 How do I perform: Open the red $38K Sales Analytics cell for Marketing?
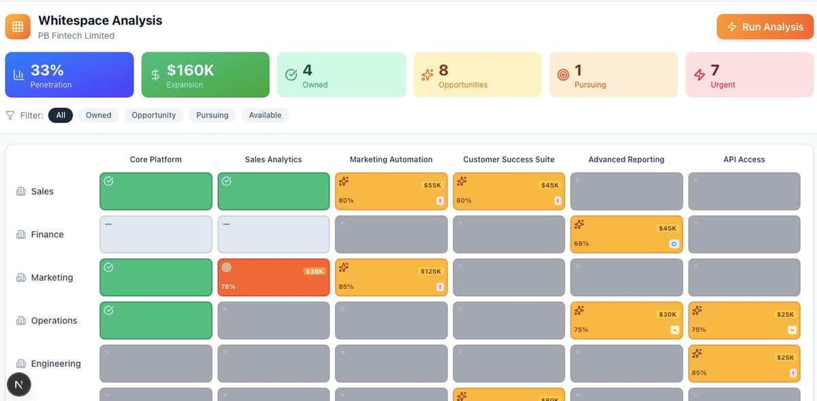click(273, 277)
